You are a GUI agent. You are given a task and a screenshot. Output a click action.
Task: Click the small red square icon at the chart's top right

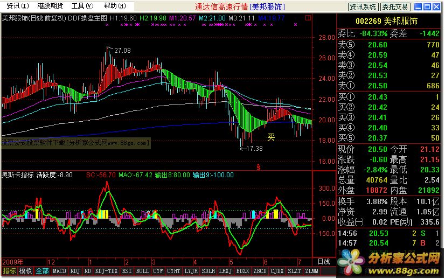308,18
